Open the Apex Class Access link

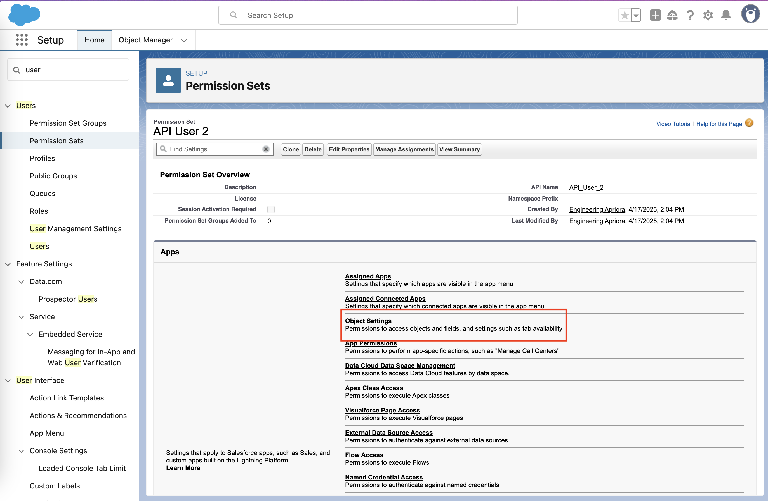374,388
